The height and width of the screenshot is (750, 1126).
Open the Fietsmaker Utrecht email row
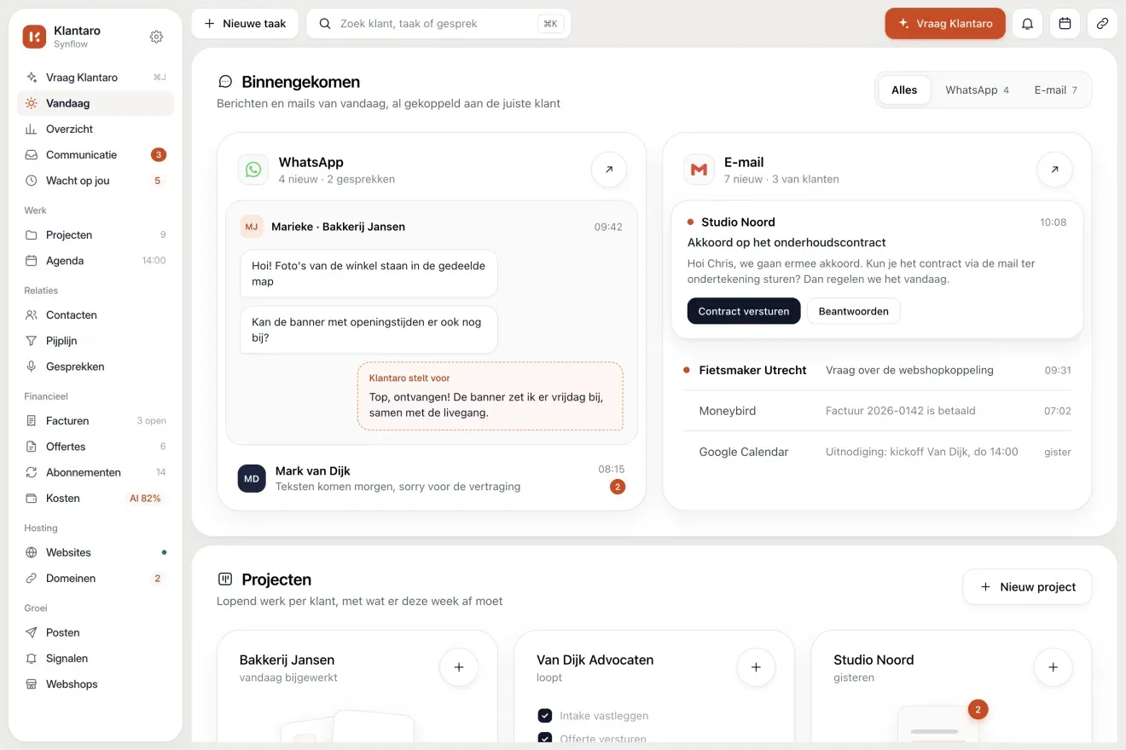coord(877,371)
